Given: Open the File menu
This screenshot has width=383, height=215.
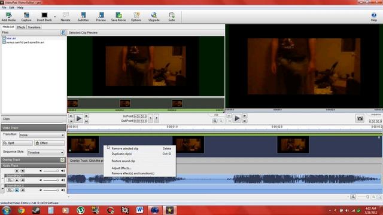Looking at the screenshot, I should 4,8.
